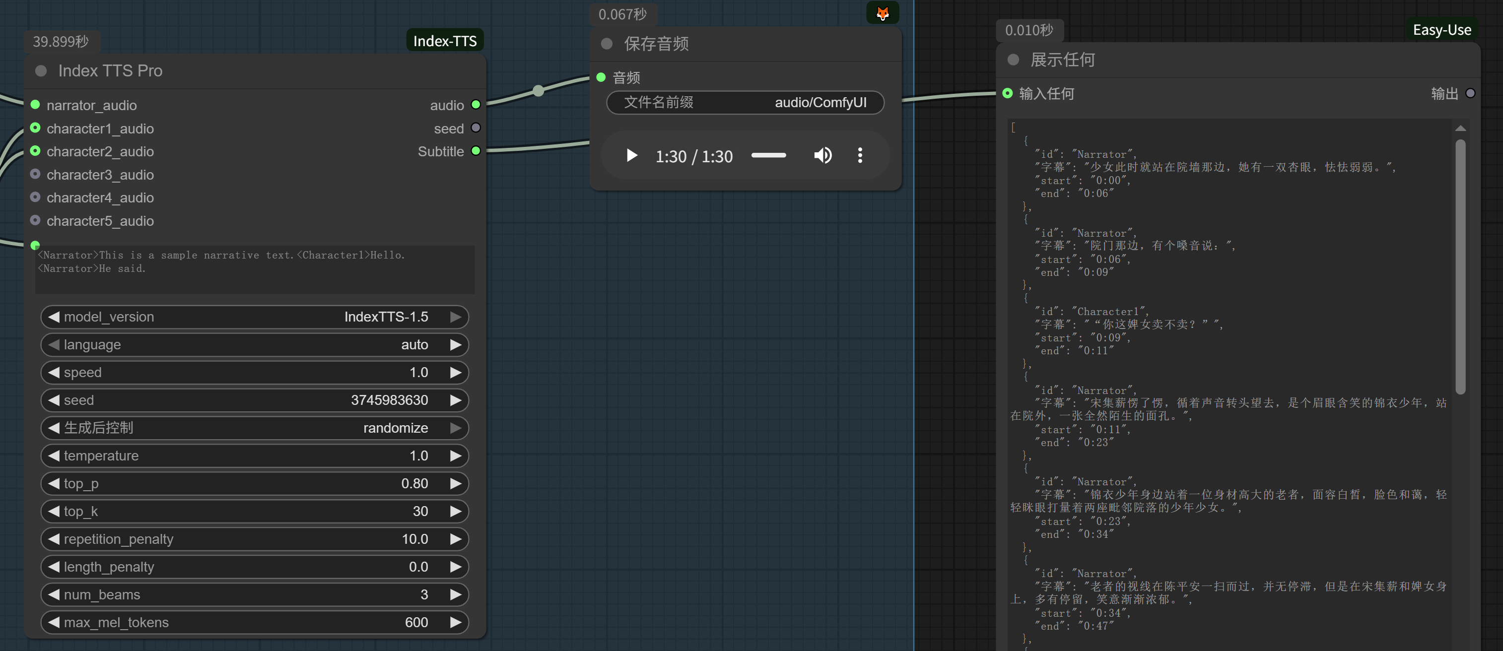Collapse the 展示任何 node
Viewport: 1503px width, 651px height.
point(1014,60)
